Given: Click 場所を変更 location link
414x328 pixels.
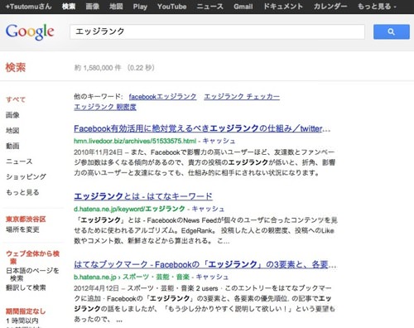Looking at the screenshot, I should click(x=22, y=229).
